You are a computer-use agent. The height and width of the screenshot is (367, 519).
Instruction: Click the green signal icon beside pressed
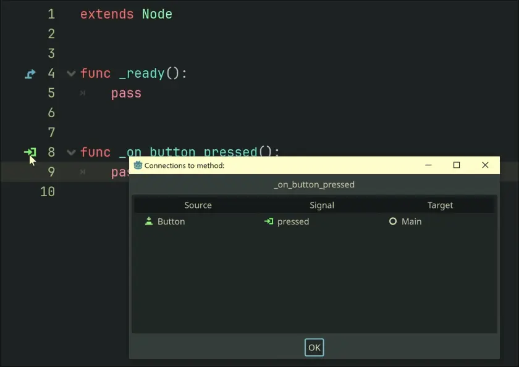pyautogui.click(x=269, y=221)
